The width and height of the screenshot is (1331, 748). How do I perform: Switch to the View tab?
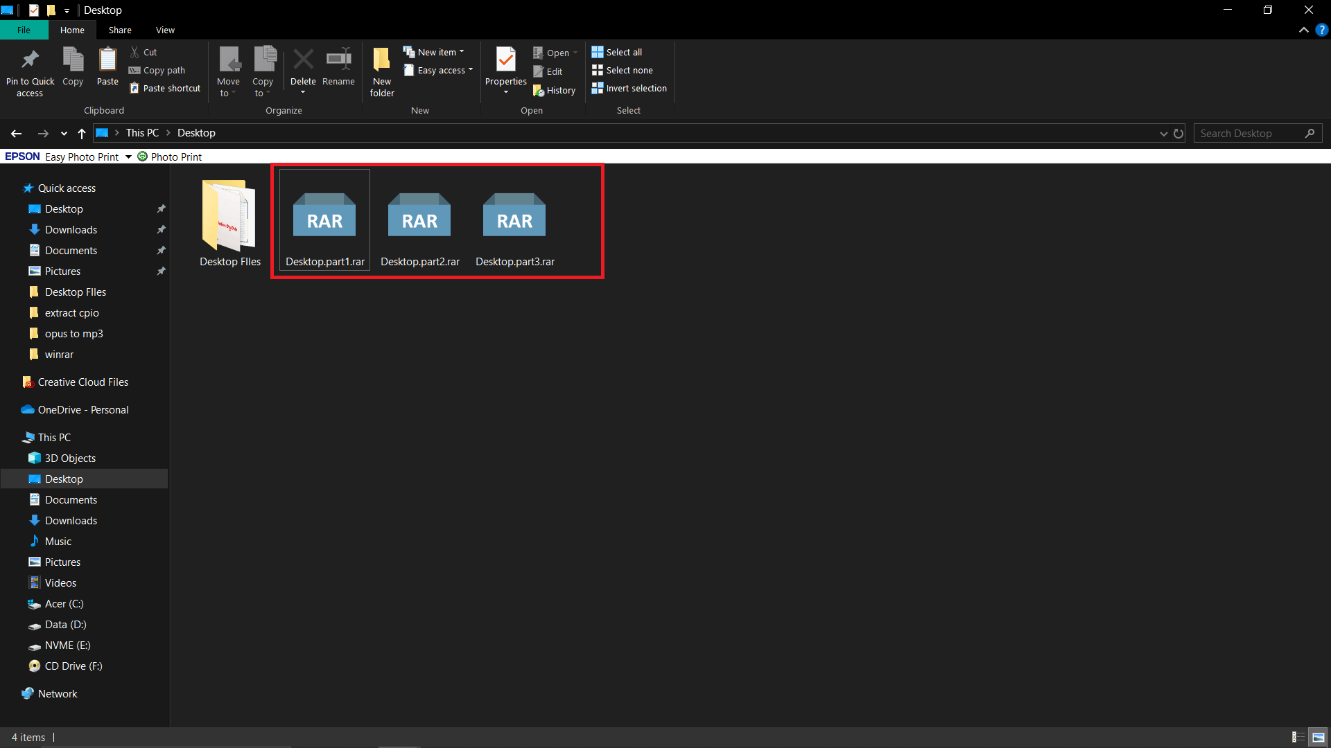(165, 30)
